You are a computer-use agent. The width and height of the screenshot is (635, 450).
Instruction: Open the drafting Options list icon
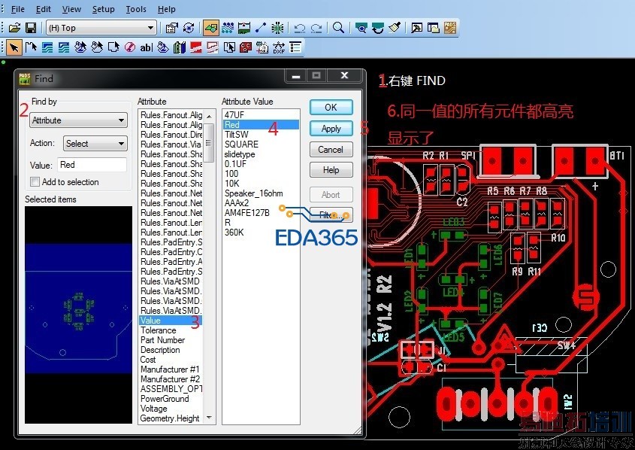click(x=295, y=48)
